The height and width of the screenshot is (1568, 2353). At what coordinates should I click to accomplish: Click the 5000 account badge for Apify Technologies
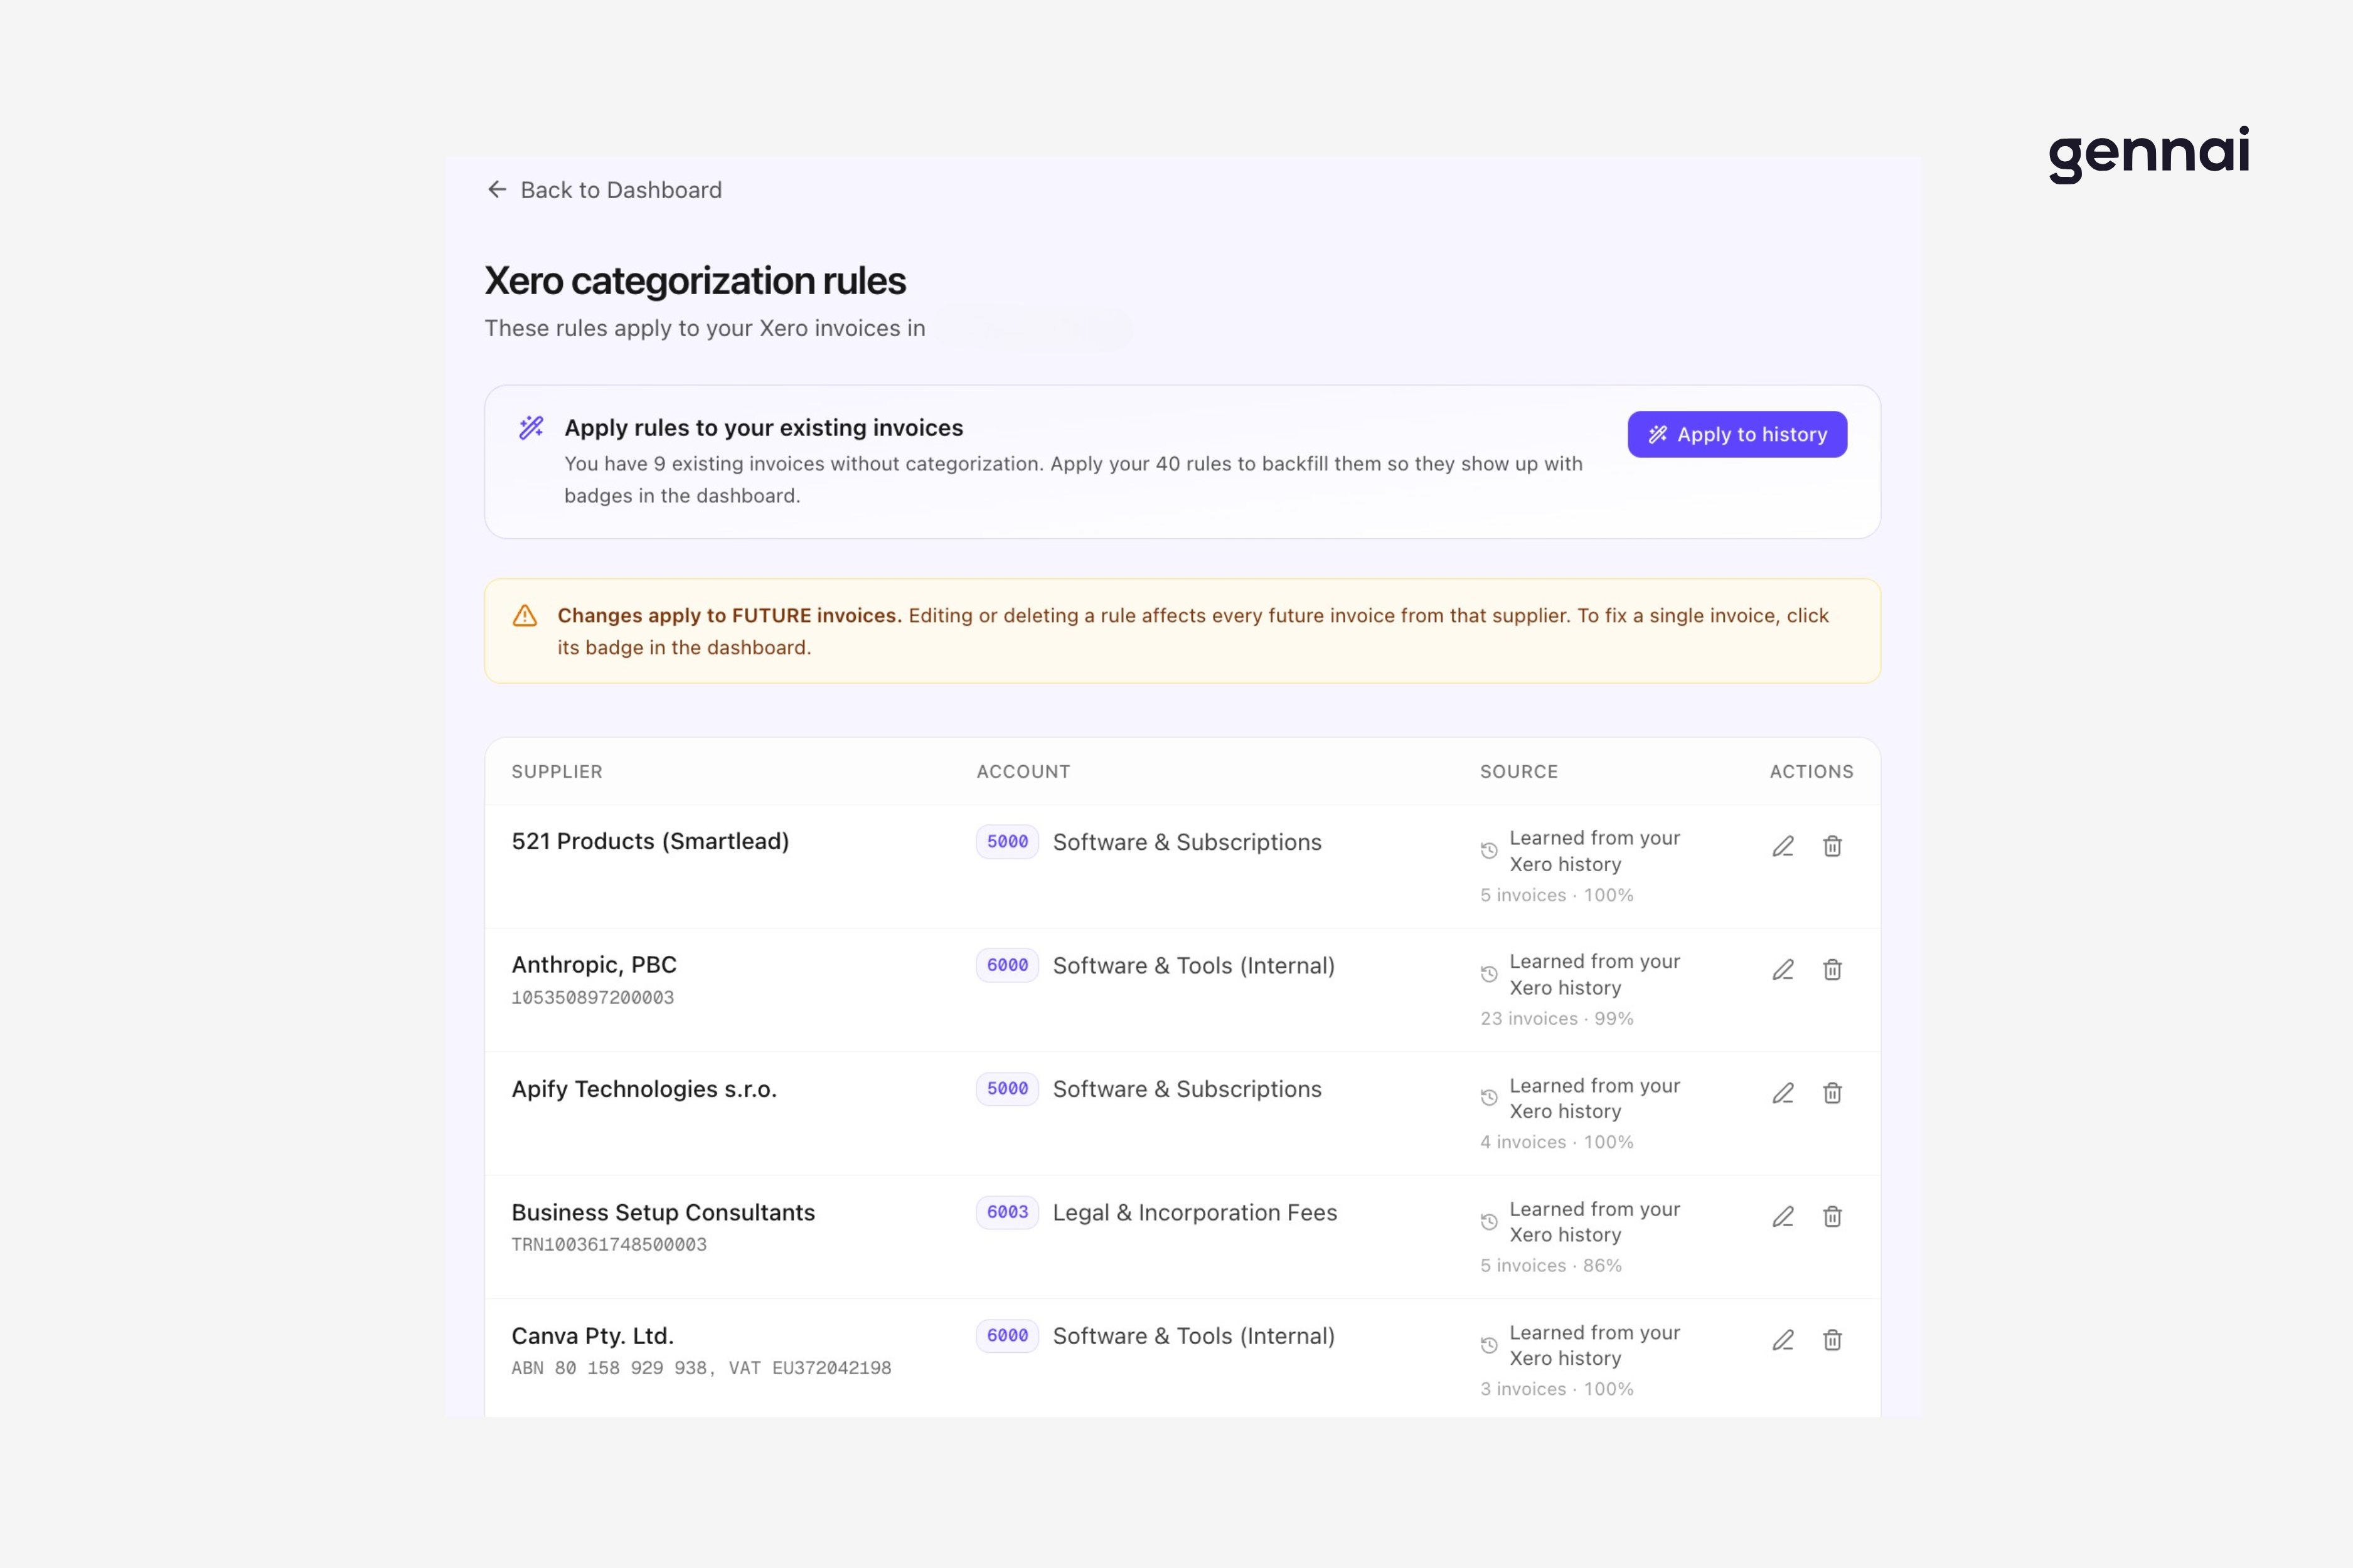click(x=1006, y=1089)
